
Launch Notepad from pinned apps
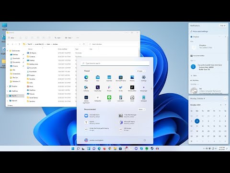pyautogui.click(x=144, y=99)
